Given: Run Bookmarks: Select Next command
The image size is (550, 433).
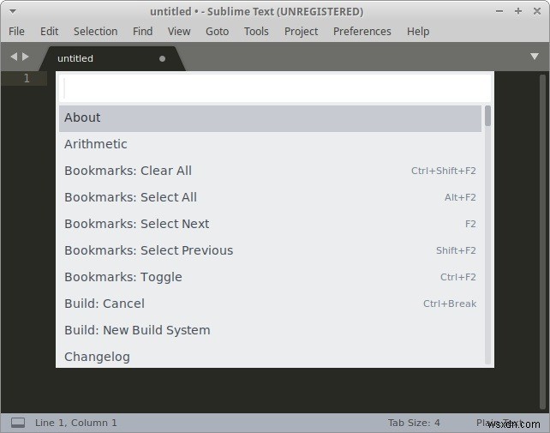Looking at the screenshot, I should pyautogui.click(x=270, y=224).
